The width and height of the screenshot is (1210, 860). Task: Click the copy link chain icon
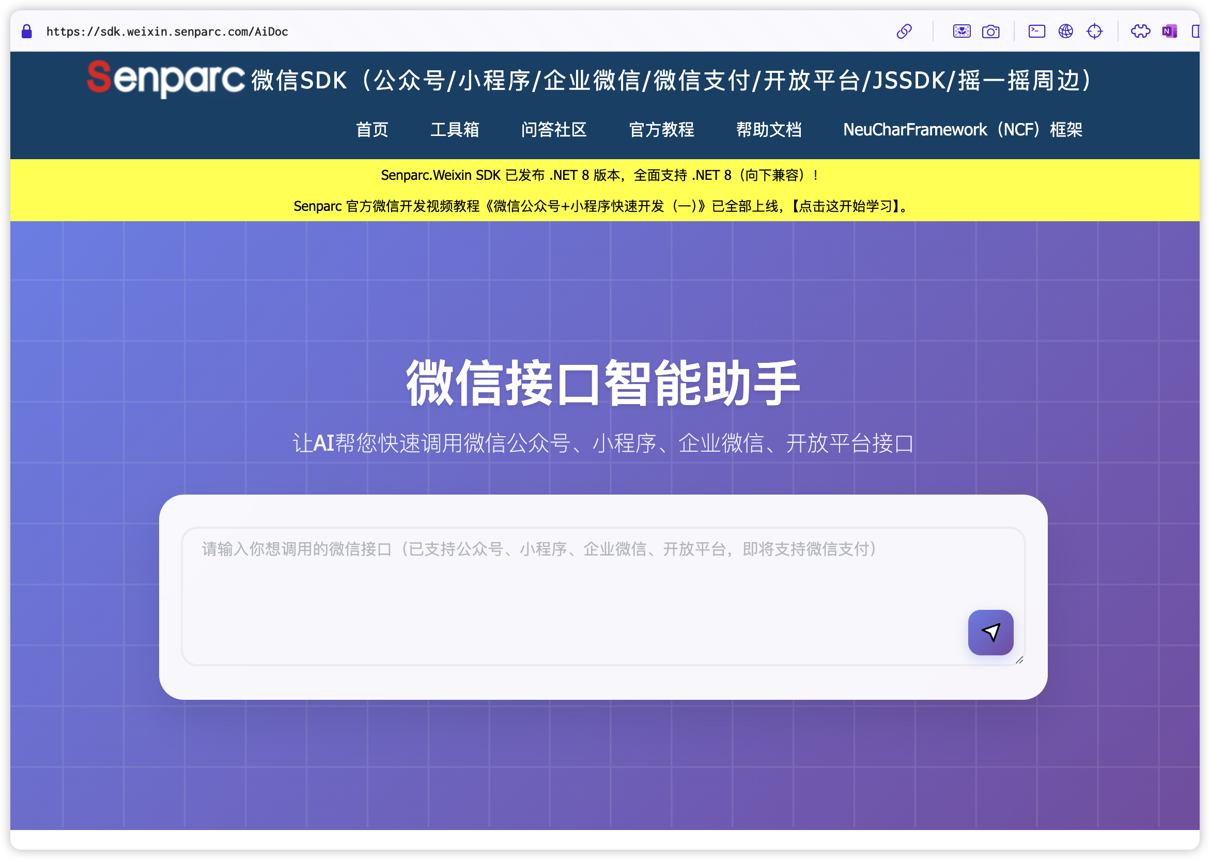pyautogui.click(x=904, y=32)
